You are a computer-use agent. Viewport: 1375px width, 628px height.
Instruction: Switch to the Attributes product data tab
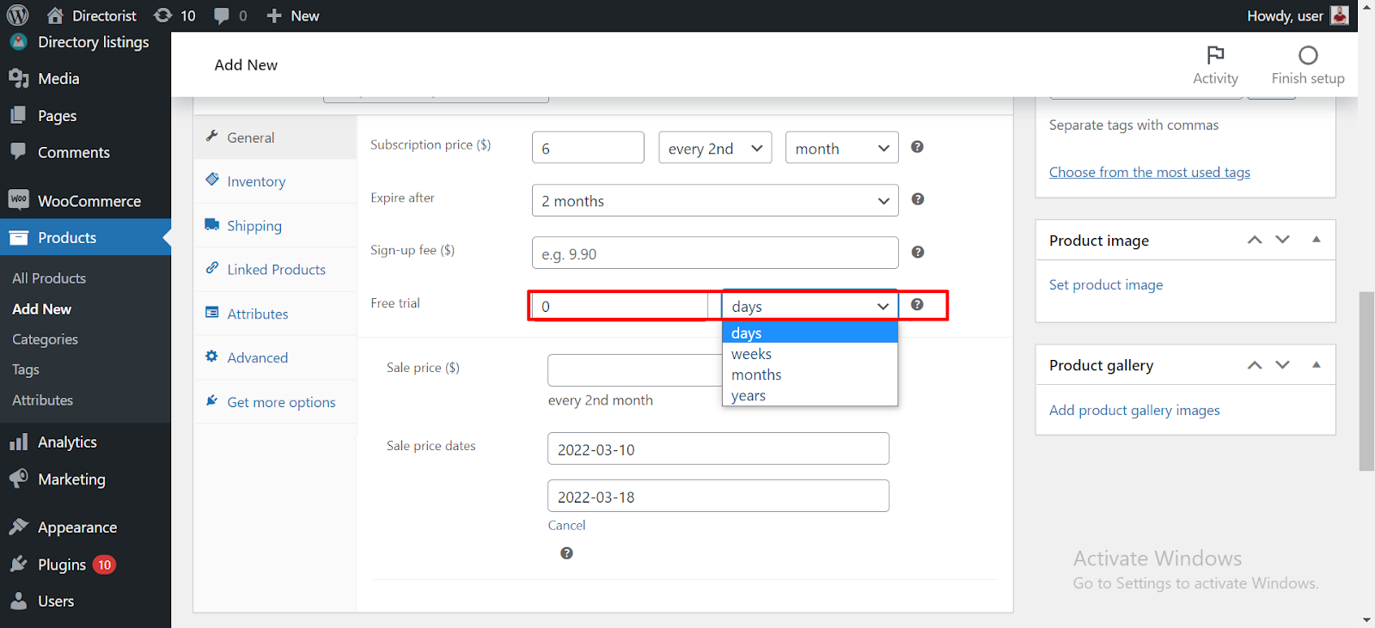(275, 314)
